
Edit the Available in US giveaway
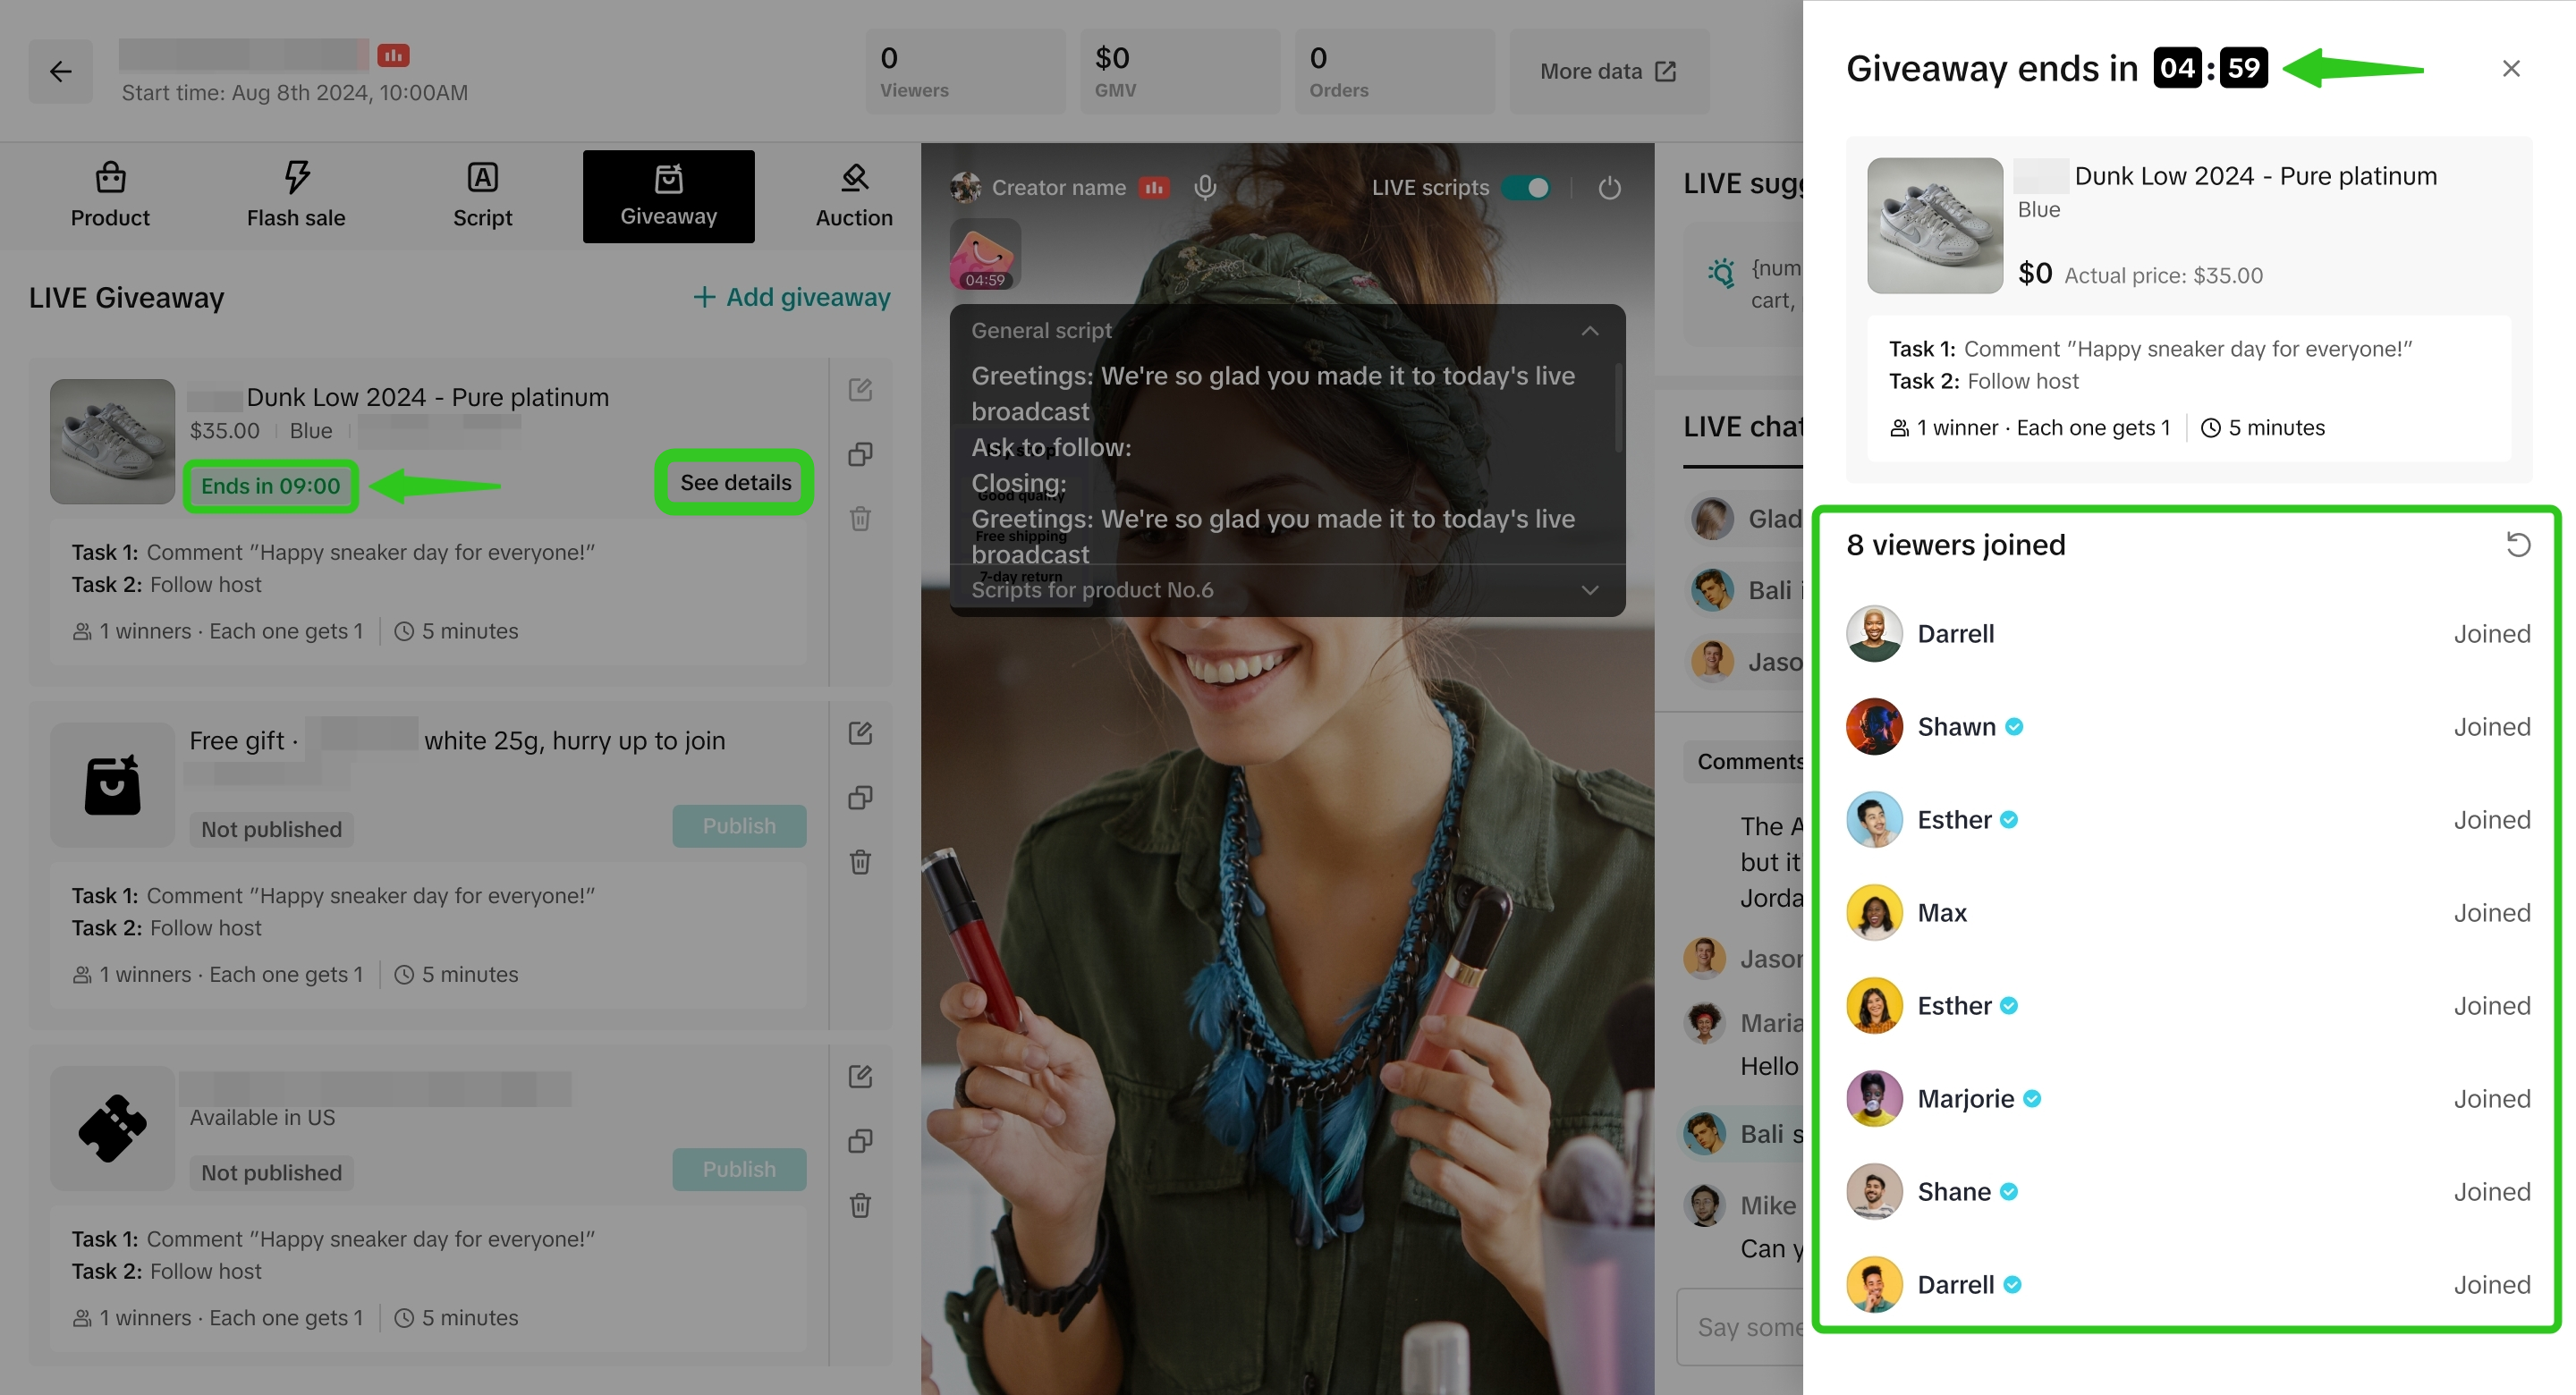point(860,1077)
